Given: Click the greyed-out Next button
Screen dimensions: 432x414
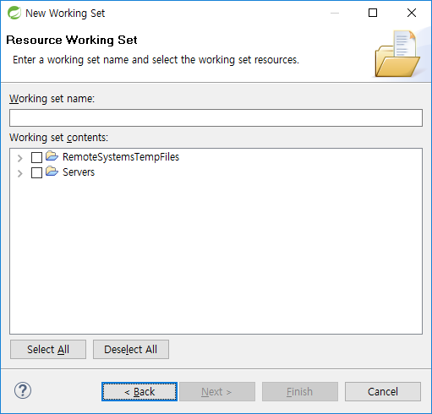Looking at the screenshot, I should (217, 391).
